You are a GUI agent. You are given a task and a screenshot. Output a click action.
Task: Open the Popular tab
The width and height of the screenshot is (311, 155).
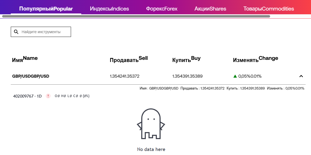coord(46,9)
